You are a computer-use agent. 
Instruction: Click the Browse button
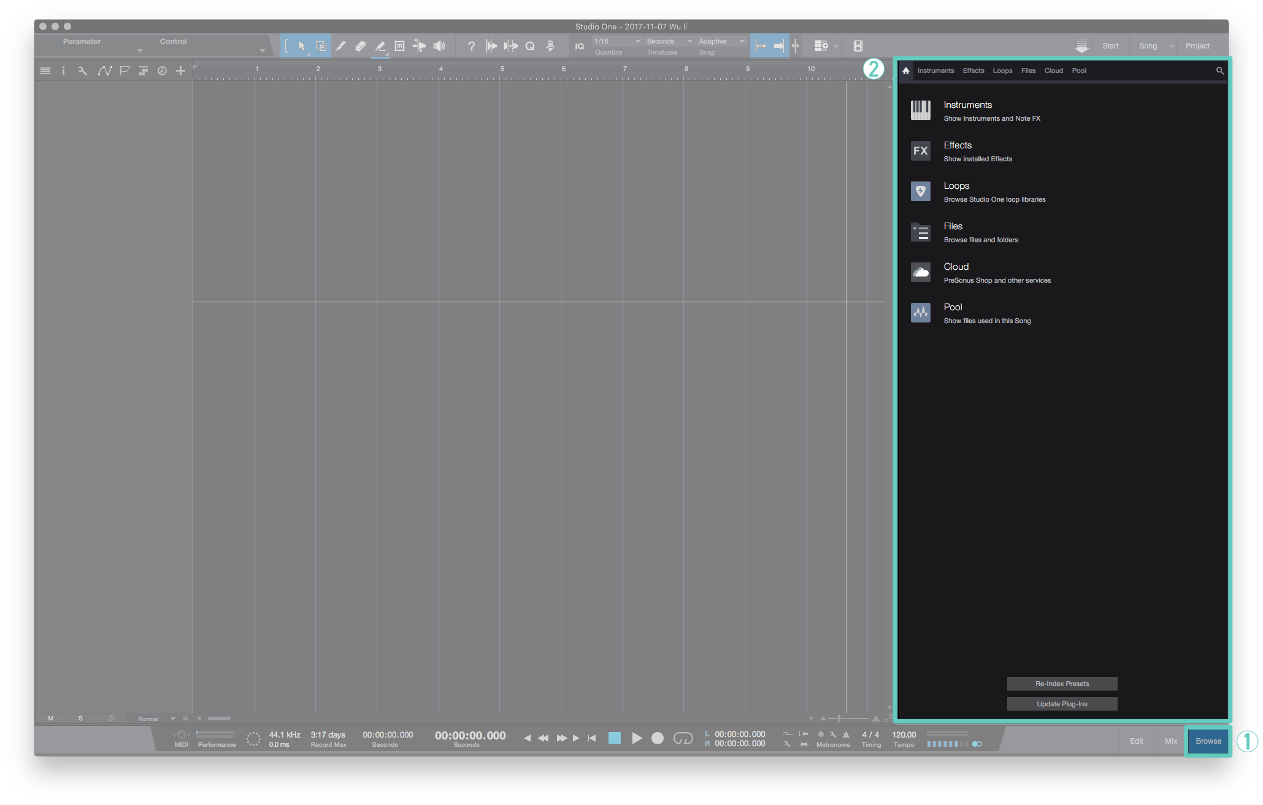tap(1208, 741)
